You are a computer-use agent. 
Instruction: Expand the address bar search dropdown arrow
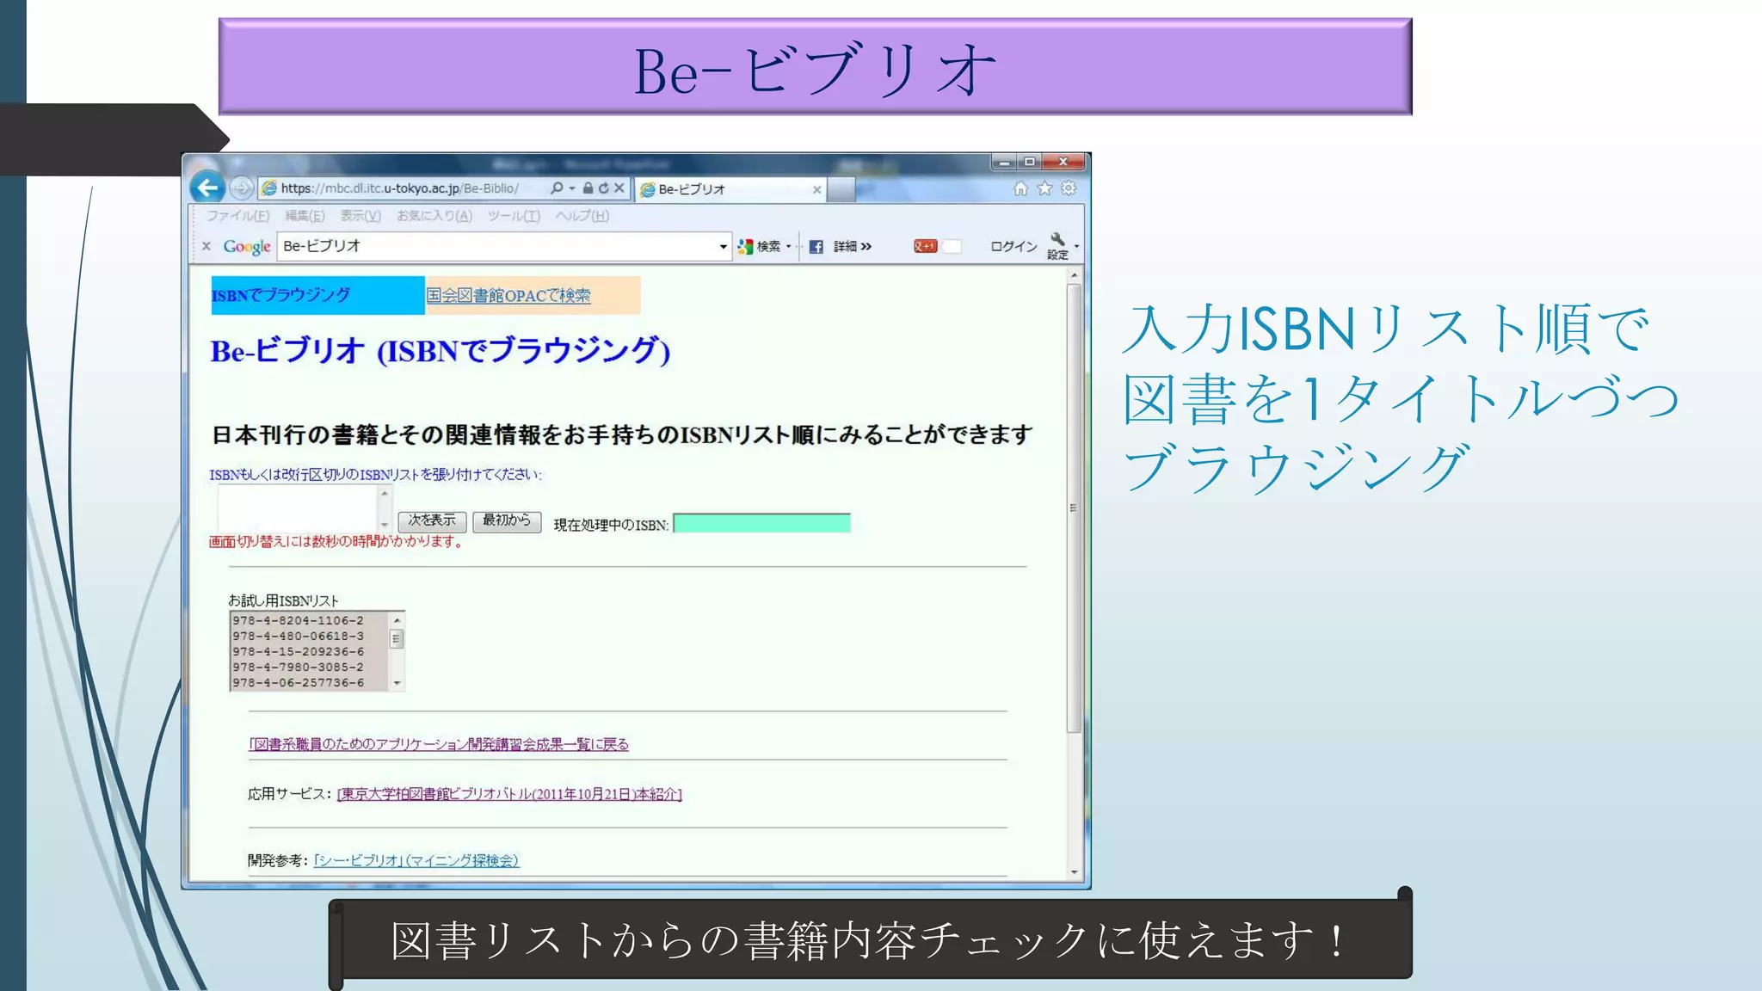(x=571, y=188)
